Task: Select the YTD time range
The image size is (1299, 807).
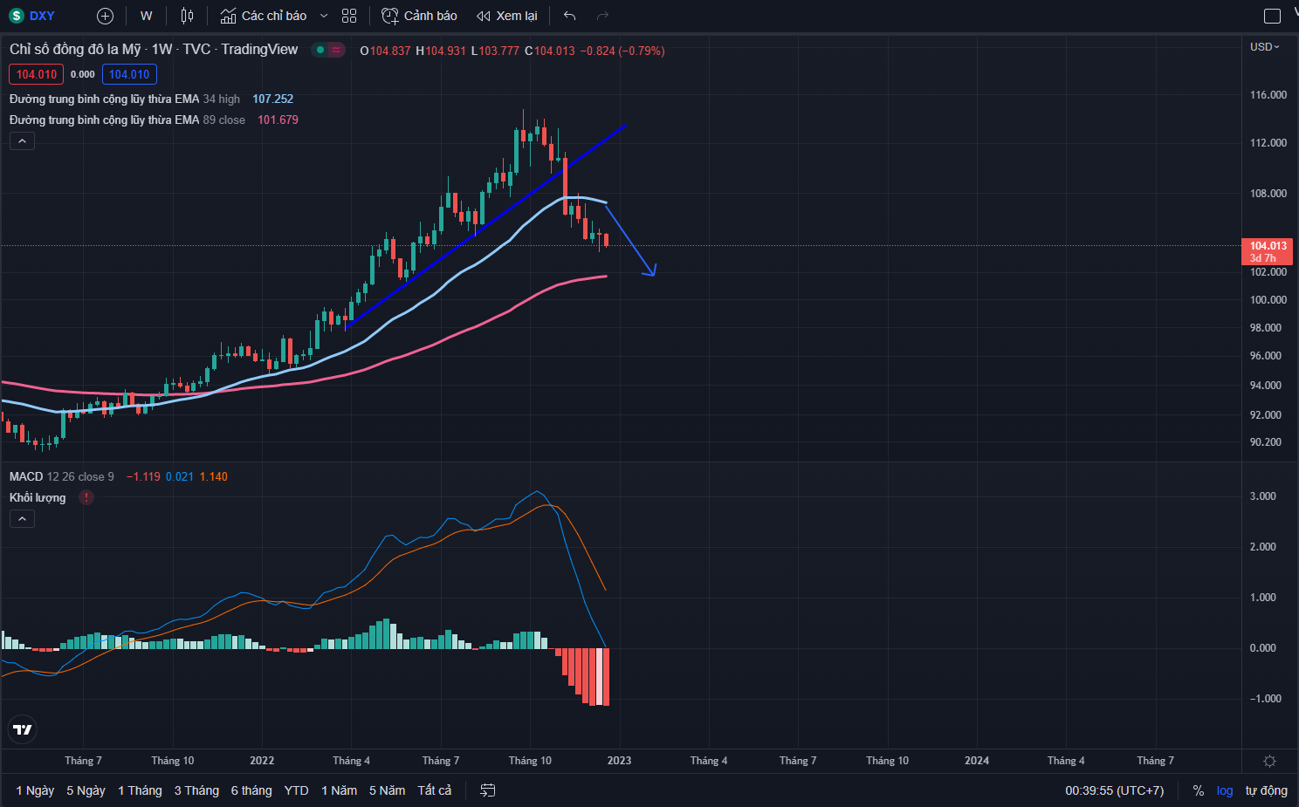Action: tap(296, 790)
